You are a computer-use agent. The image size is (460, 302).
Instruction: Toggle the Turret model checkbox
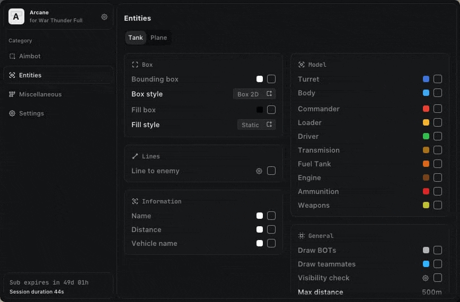pyautogui.click(x=438, y=79)
